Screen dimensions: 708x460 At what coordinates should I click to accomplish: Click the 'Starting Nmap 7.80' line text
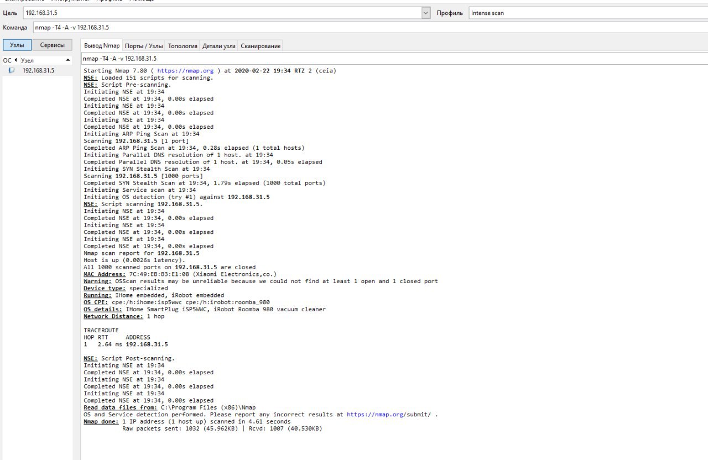(x=210, y=71)
